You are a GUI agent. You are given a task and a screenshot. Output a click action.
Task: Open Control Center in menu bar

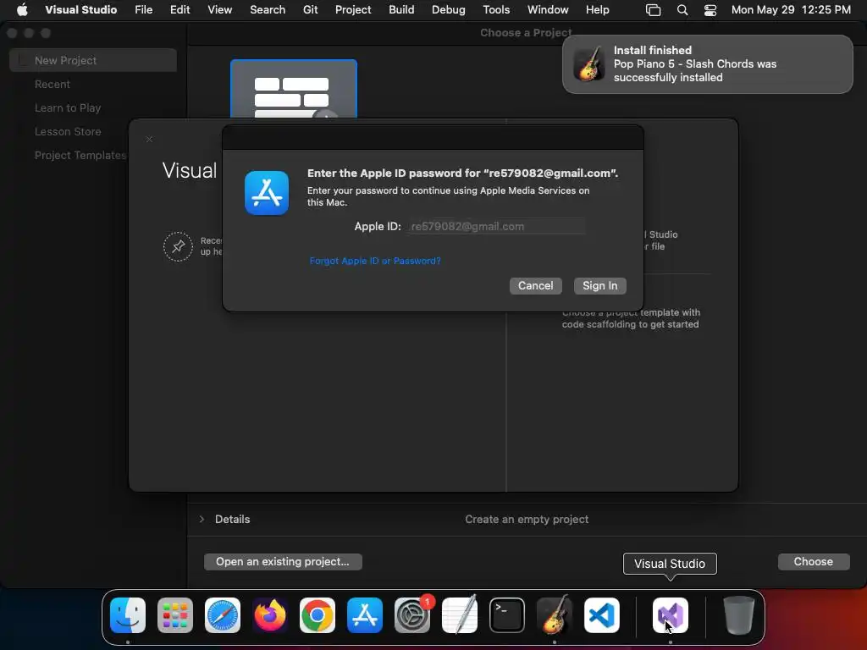[x=710, y=10]
